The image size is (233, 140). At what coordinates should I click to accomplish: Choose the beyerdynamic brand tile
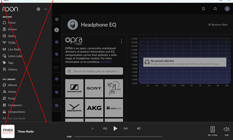(74, 108)
